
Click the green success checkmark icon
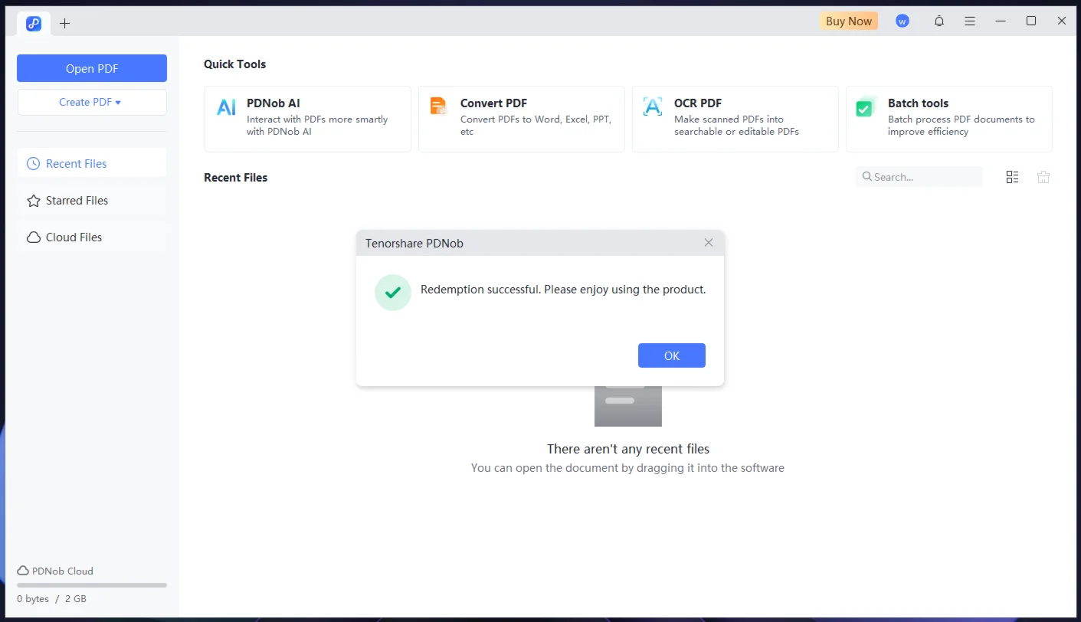[393, 292]
